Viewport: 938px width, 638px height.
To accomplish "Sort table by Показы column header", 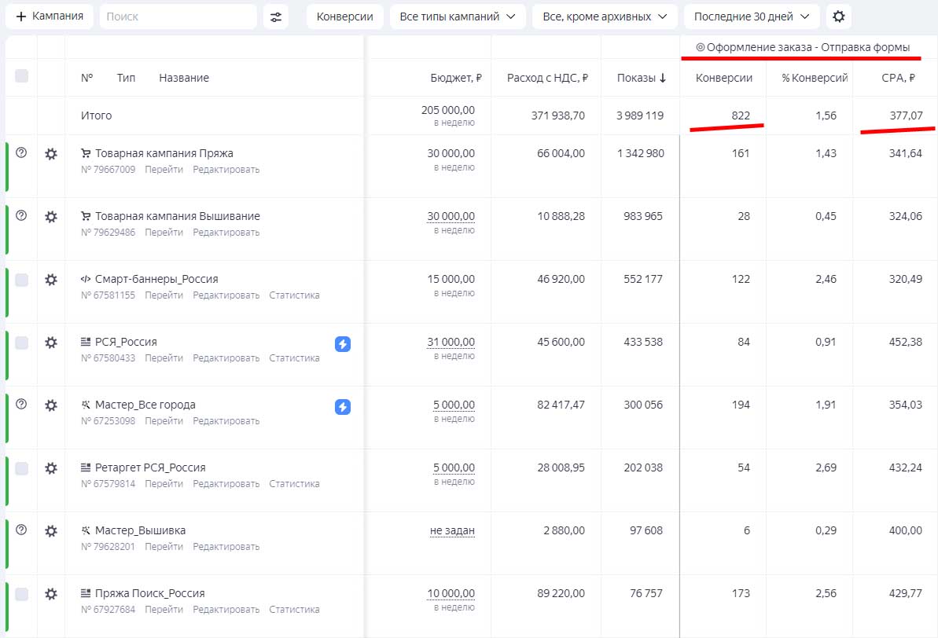I will pos(641,78).
